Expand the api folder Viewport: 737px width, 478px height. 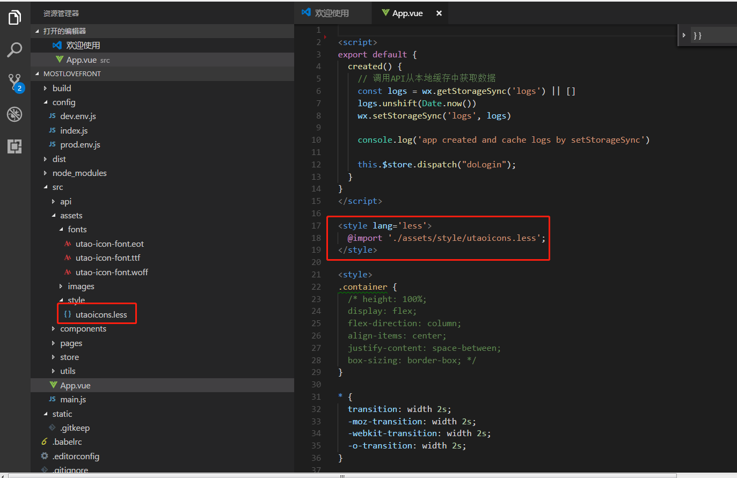(x=53, y=201)
